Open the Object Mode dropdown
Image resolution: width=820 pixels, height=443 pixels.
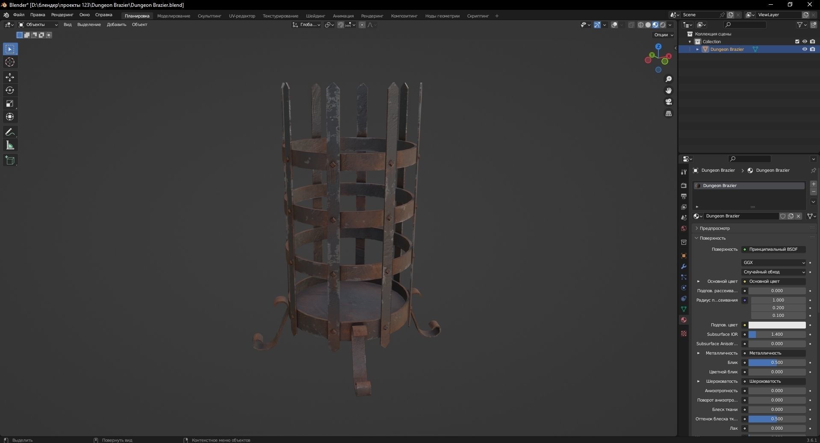click(x=38, y=25)
